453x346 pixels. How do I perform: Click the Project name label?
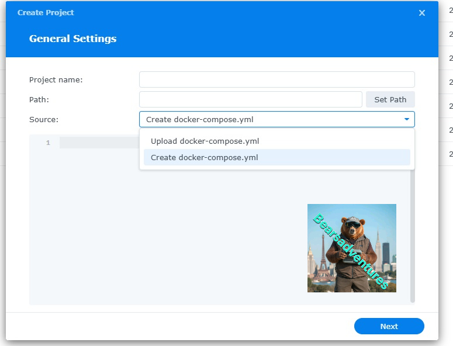coord(56,79)
